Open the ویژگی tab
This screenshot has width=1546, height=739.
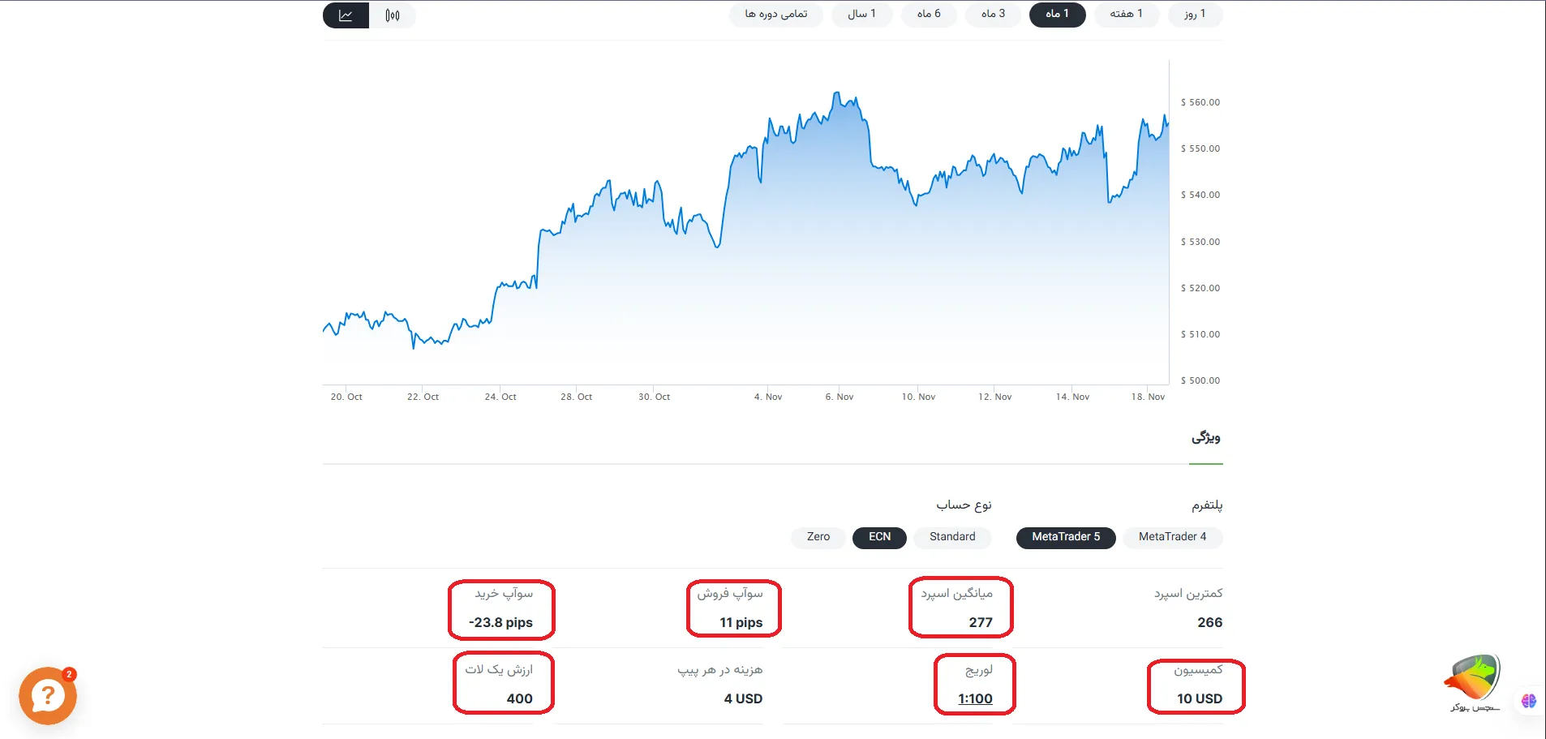coord(1205,438)
